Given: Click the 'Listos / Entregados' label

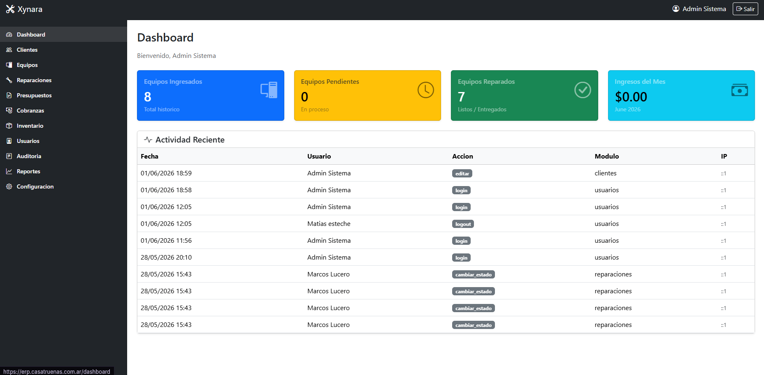Looking at the screenshot, I should [x=482, y=109].
